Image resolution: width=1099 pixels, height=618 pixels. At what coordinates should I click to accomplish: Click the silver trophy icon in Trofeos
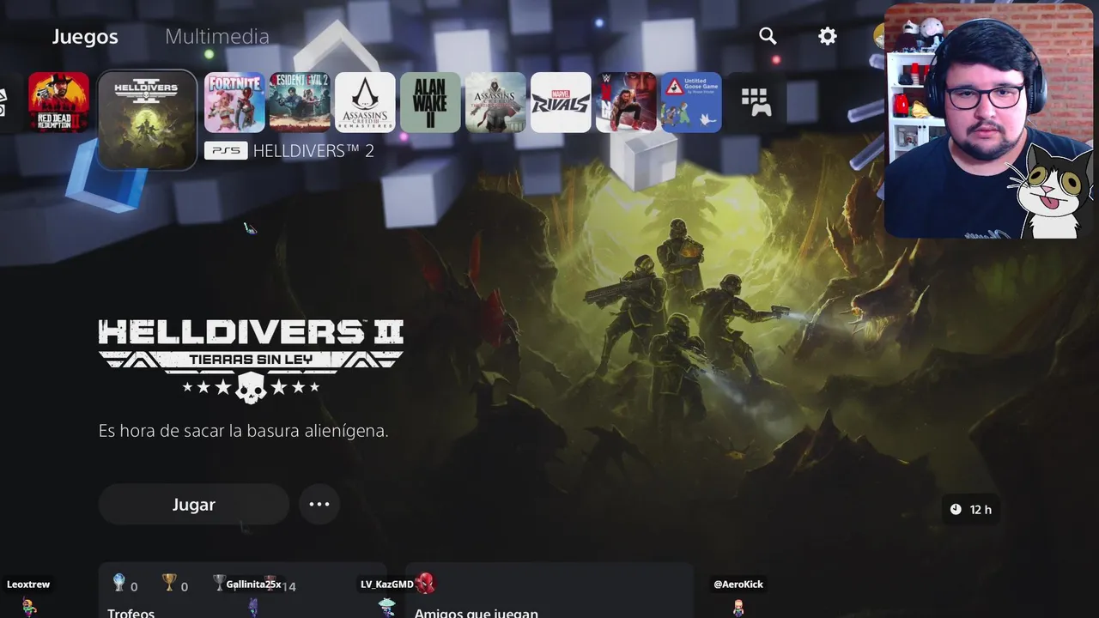coord(219,584)
